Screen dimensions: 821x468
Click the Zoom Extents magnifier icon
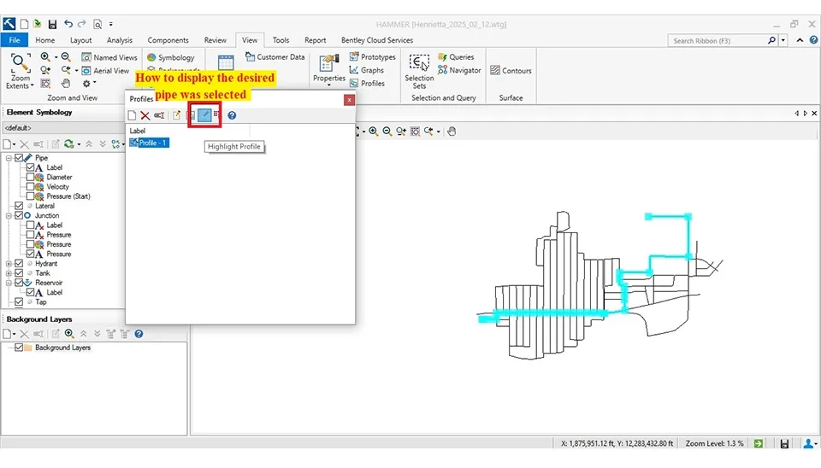[x=21, y=62]
